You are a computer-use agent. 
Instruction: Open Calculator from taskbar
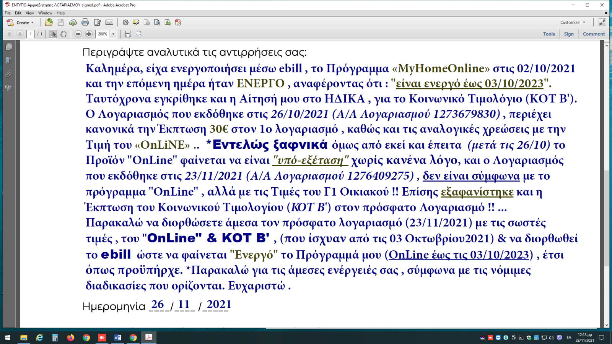tap(55, 338)
